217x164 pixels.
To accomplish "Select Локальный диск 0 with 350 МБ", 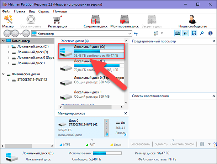I will [x=92, y=80].
